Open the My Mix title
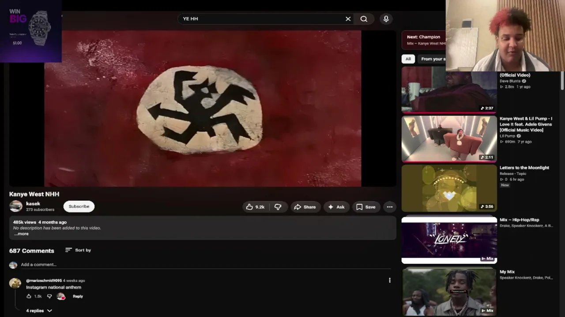This screenshot has width=565, height=317. pyautogui.click(x=507, y=272)
